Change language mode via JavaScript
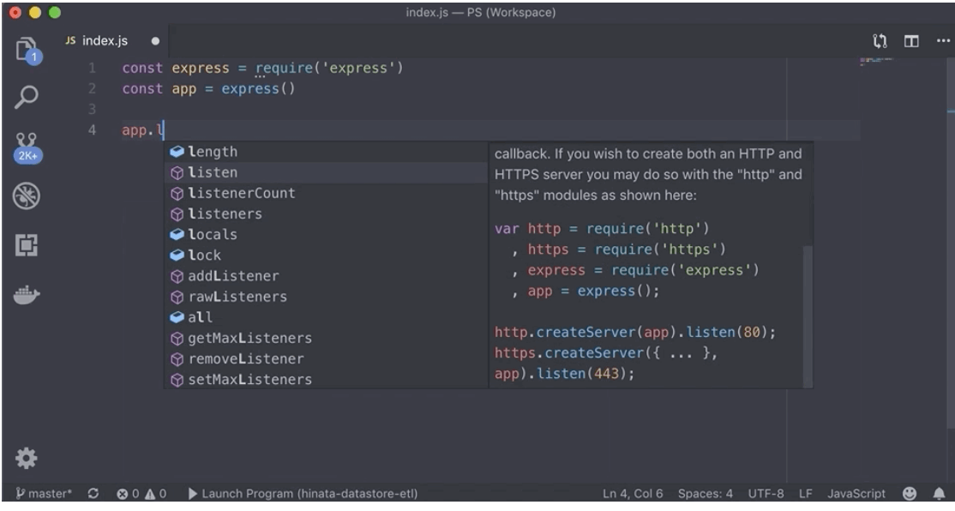The width and height of the screenshot is (955, 511). [x=856, y=493]
